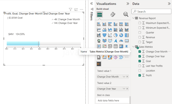Select the clustered bar chart visual

click(110, 24)
